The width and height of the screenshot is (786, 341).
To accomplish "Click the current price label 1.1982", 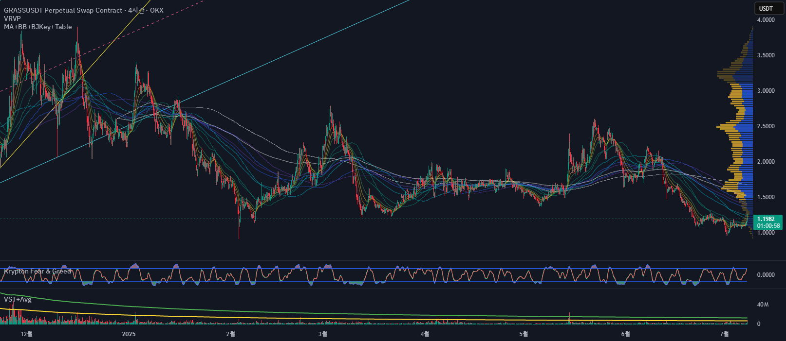I will (x=766, y=219).
